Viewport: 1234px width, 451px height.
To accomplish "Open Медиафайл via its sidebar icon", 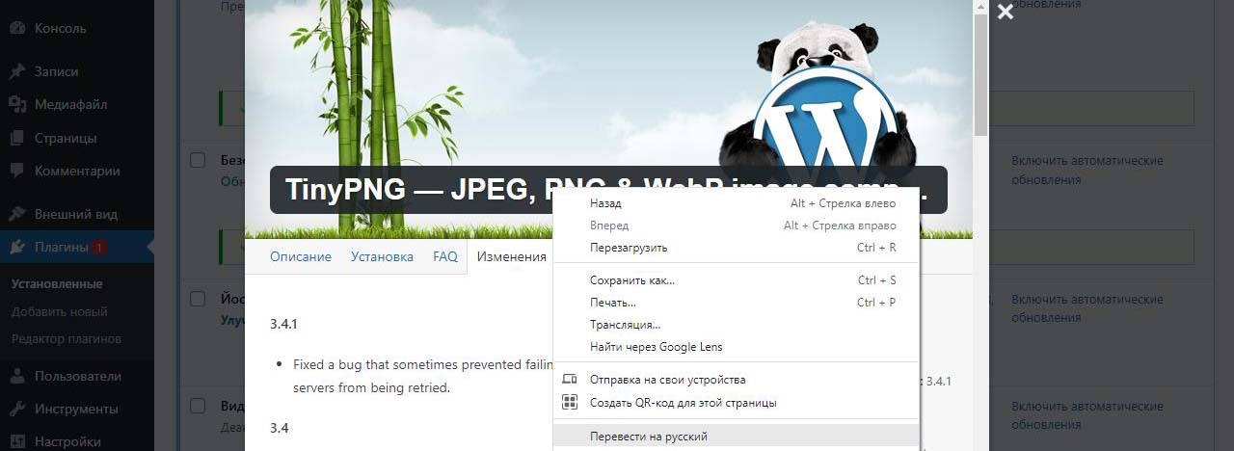I will 16,104.
